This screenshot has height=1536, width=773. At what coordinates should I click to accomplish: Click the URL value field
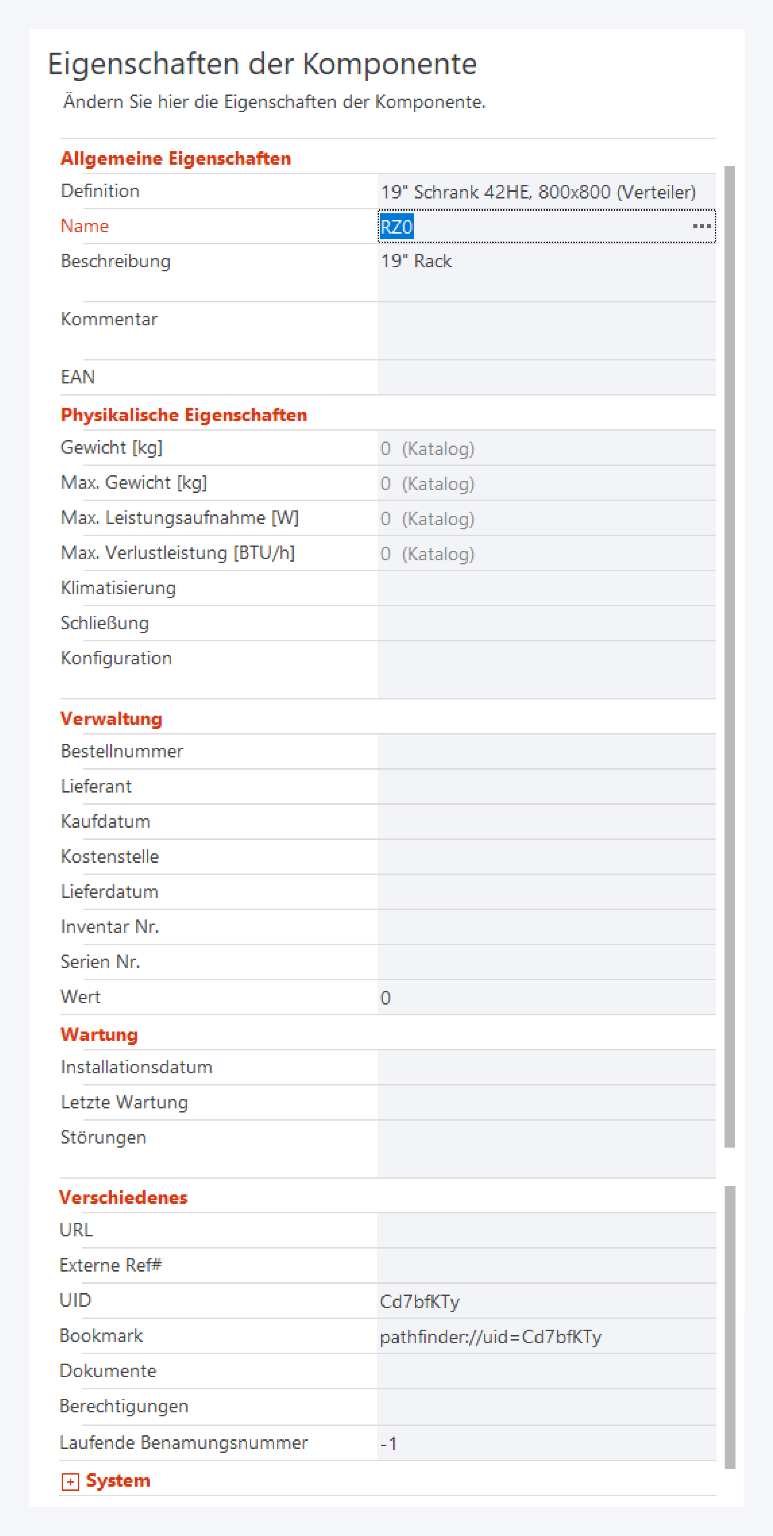point(546,1231)
